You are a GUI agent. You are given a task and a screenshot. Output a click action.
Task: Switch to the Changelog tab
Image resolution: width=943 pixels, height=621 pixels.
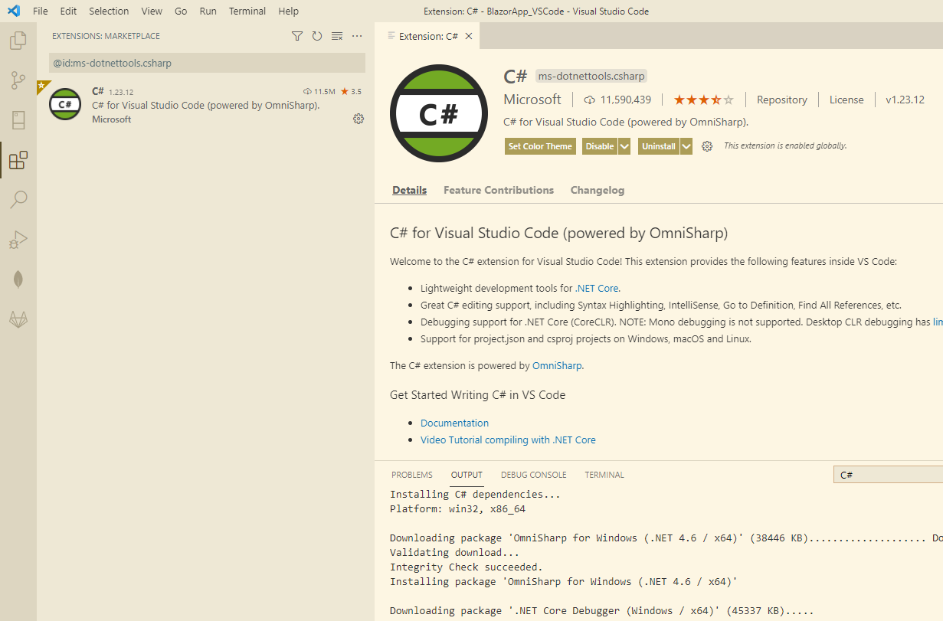coord(598,190)
